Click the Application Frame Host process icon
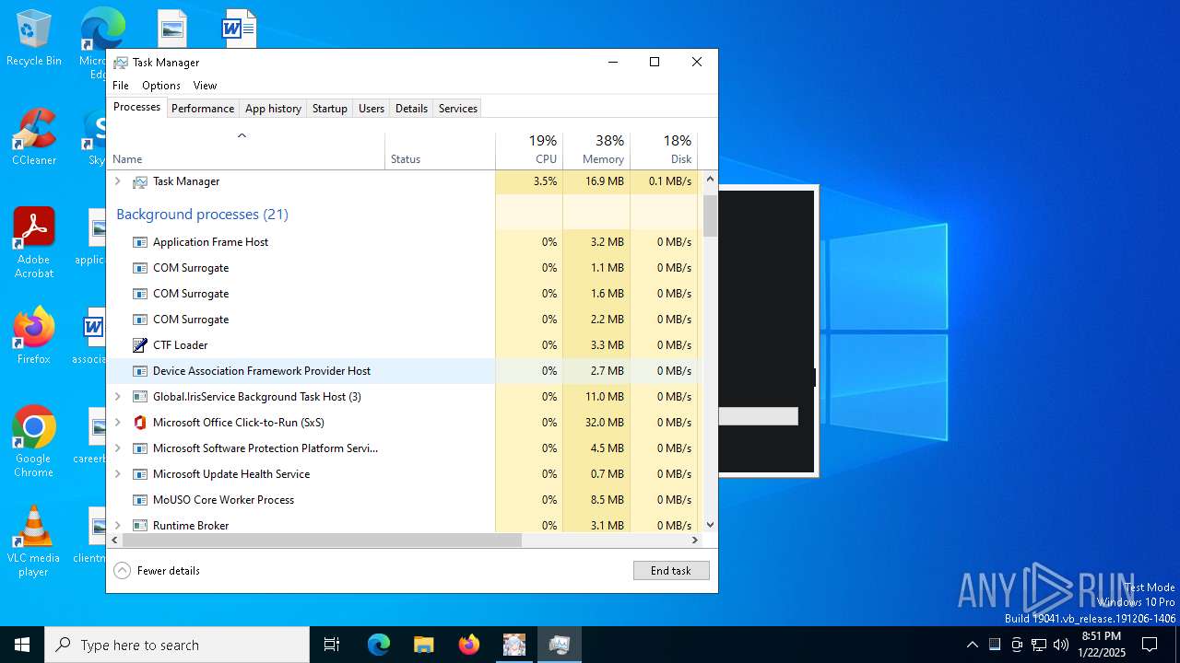The height and width of the screenshot is (663, 1180). click(x=140, y=242)
